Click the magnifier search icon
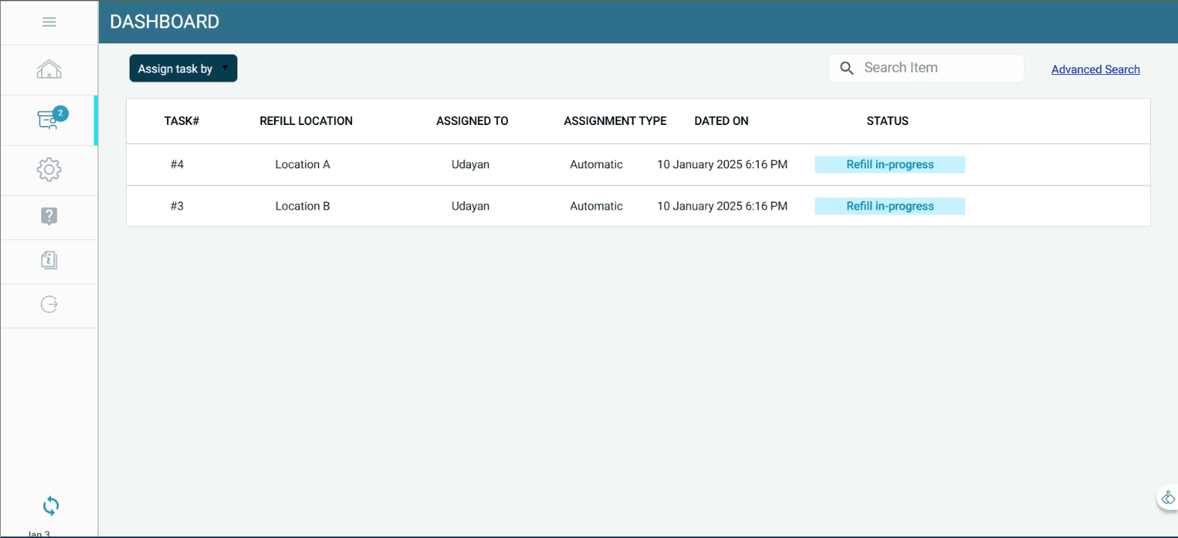The width and height of the screenshot is (1178, 538). coord(847,68)
